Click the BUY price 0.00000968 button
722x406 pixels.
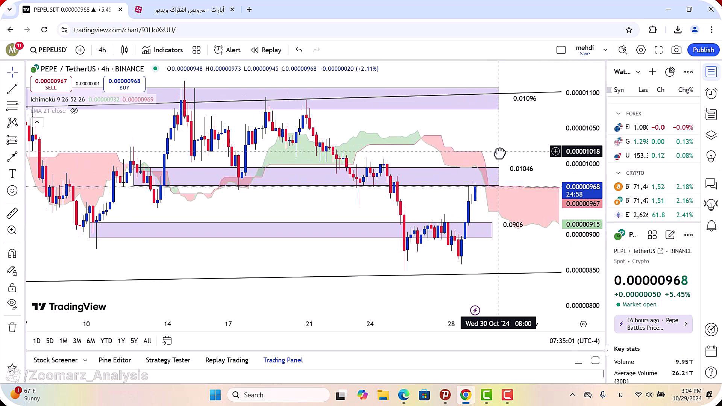point(124,84)
